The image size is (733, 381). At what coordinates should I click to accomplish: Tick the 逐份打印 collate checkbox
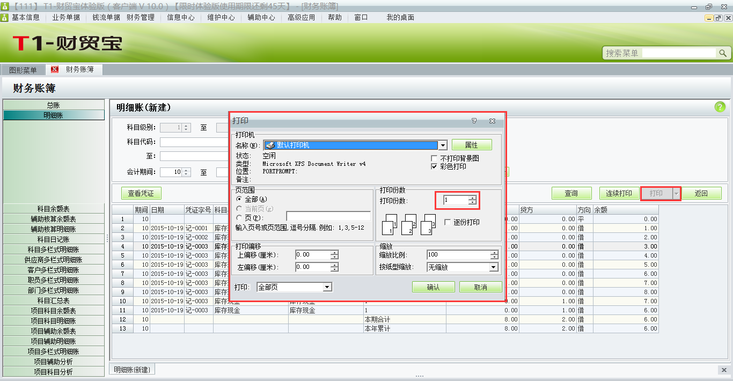448,222
